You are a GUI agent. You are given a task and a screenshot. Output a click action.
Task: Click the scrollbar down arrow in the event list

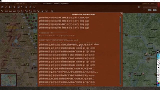point(120,84)
